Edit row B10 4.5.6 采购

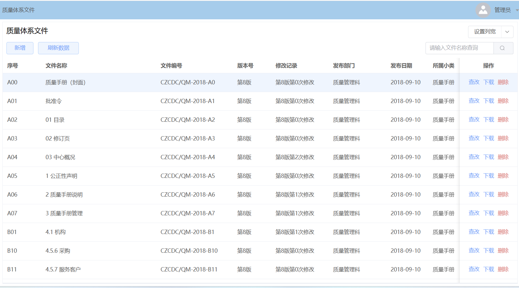point(474,251)
